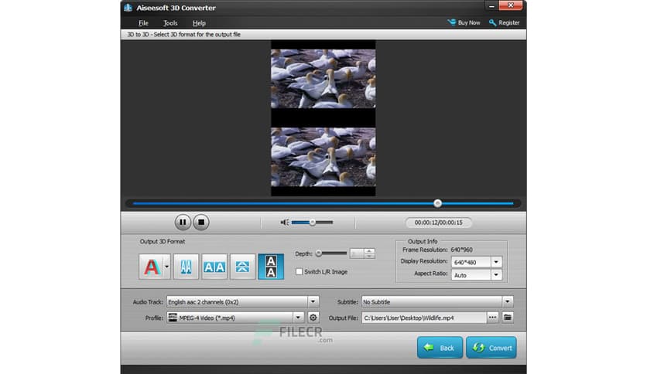Image resolution: width=647 pixels, height=374 pixels.
Task: Click the Output File path field
Action: click(424, 318)
